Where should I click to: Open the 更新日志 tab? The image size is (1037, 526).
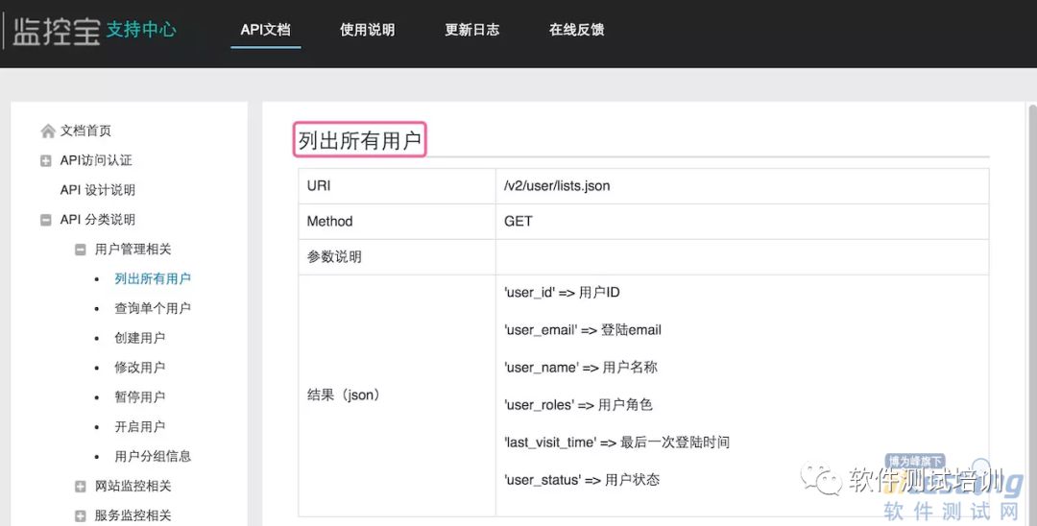pos(471,30)
